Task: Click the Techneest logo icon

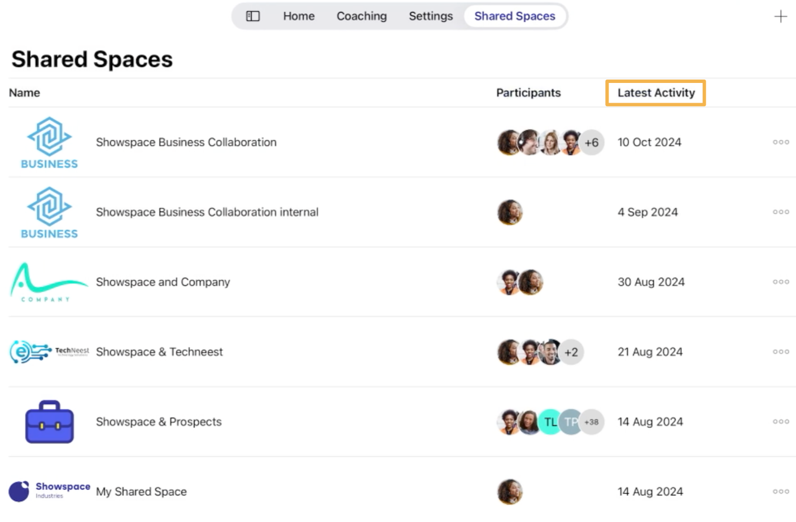Action: [49, 352]
